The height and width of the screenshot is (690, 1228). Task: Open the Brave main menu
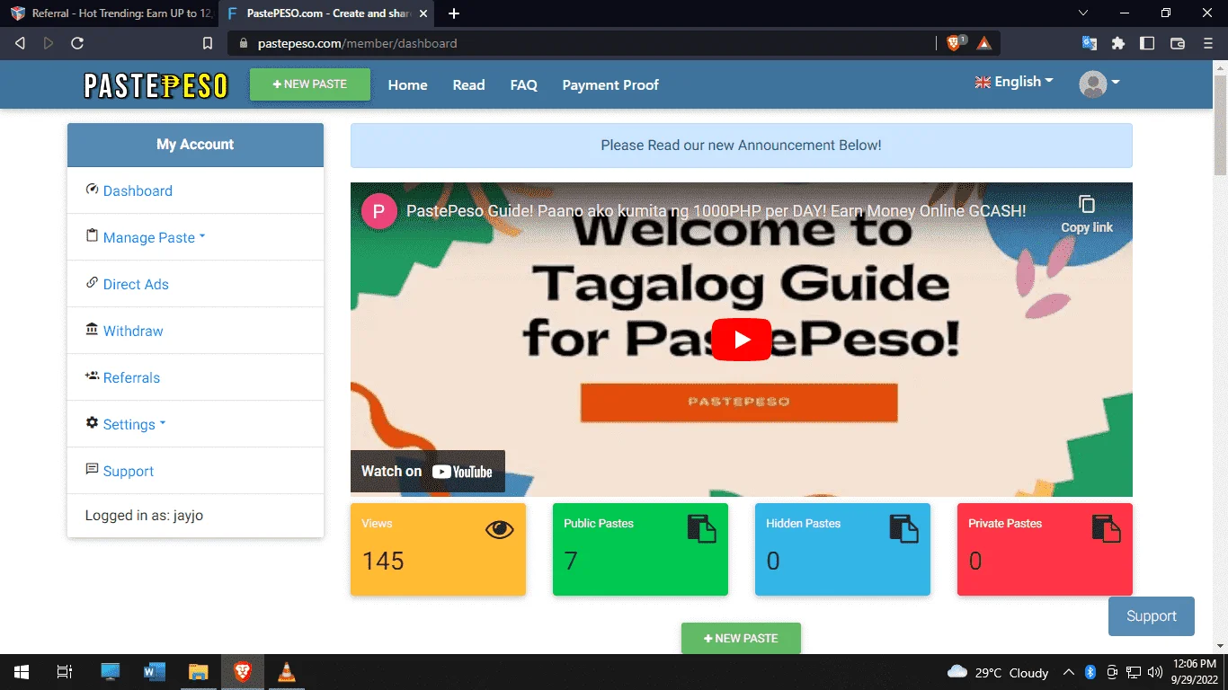coord(1207,43)
